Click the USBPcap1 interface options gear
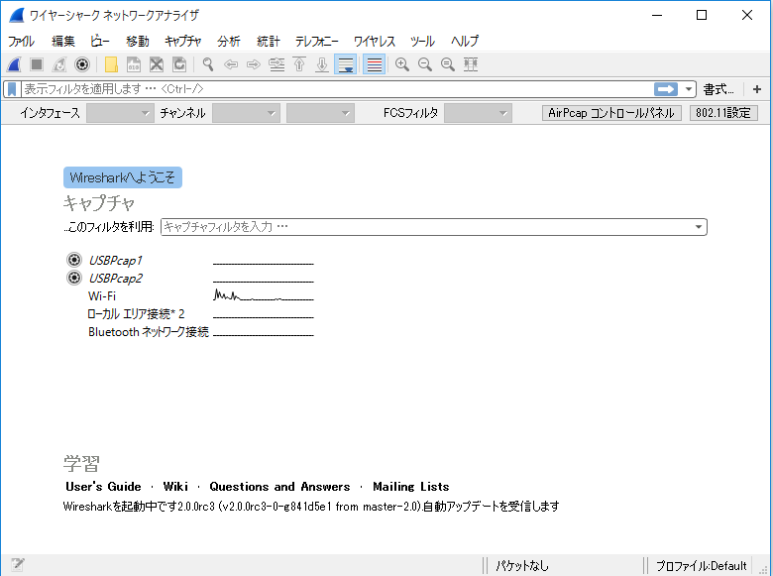This screenshot has height=576, width=773. (74, 260)
